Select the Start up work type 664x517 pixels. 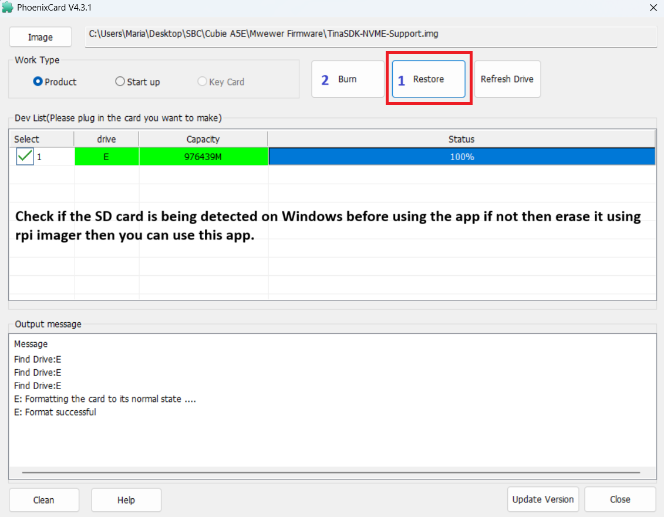[137, 82]
